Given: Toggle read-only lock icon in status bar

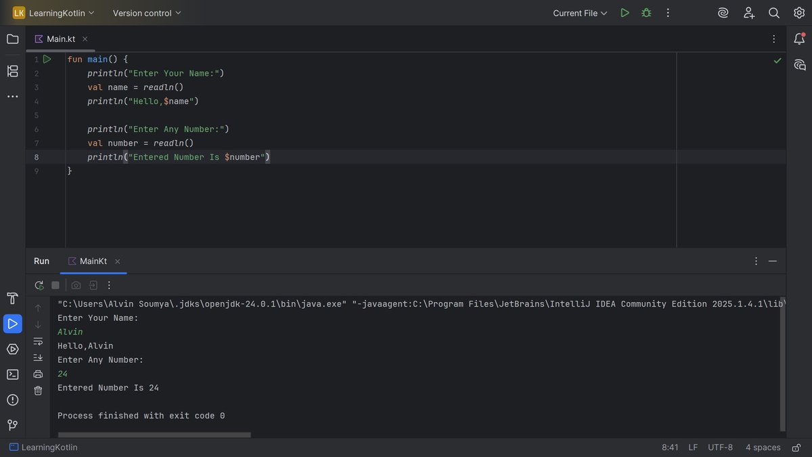Looking at the screenshot, I should tap(796, 448).
